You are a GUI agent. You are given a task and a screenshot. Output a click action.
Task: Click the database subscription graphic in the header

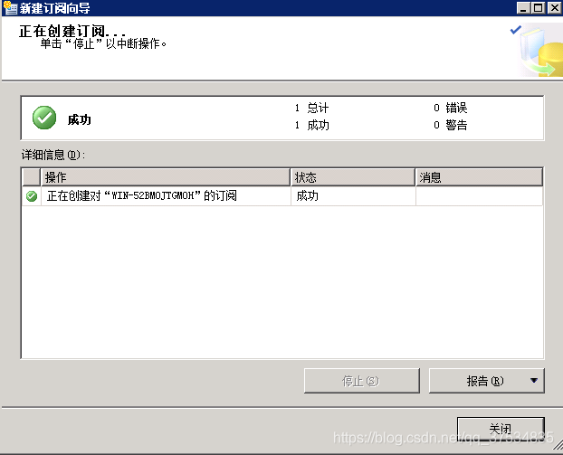(x=538, y=51)
